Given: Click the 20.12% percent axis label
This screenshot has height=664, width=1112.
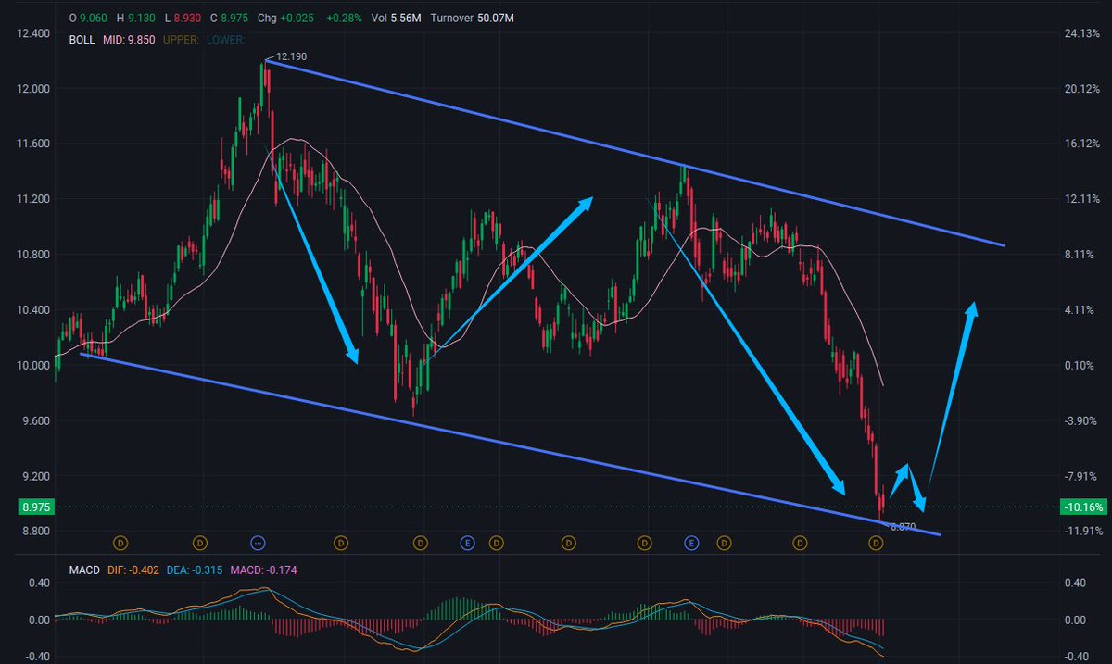Looking at the screenshot, I should (x=1081, y=89).
